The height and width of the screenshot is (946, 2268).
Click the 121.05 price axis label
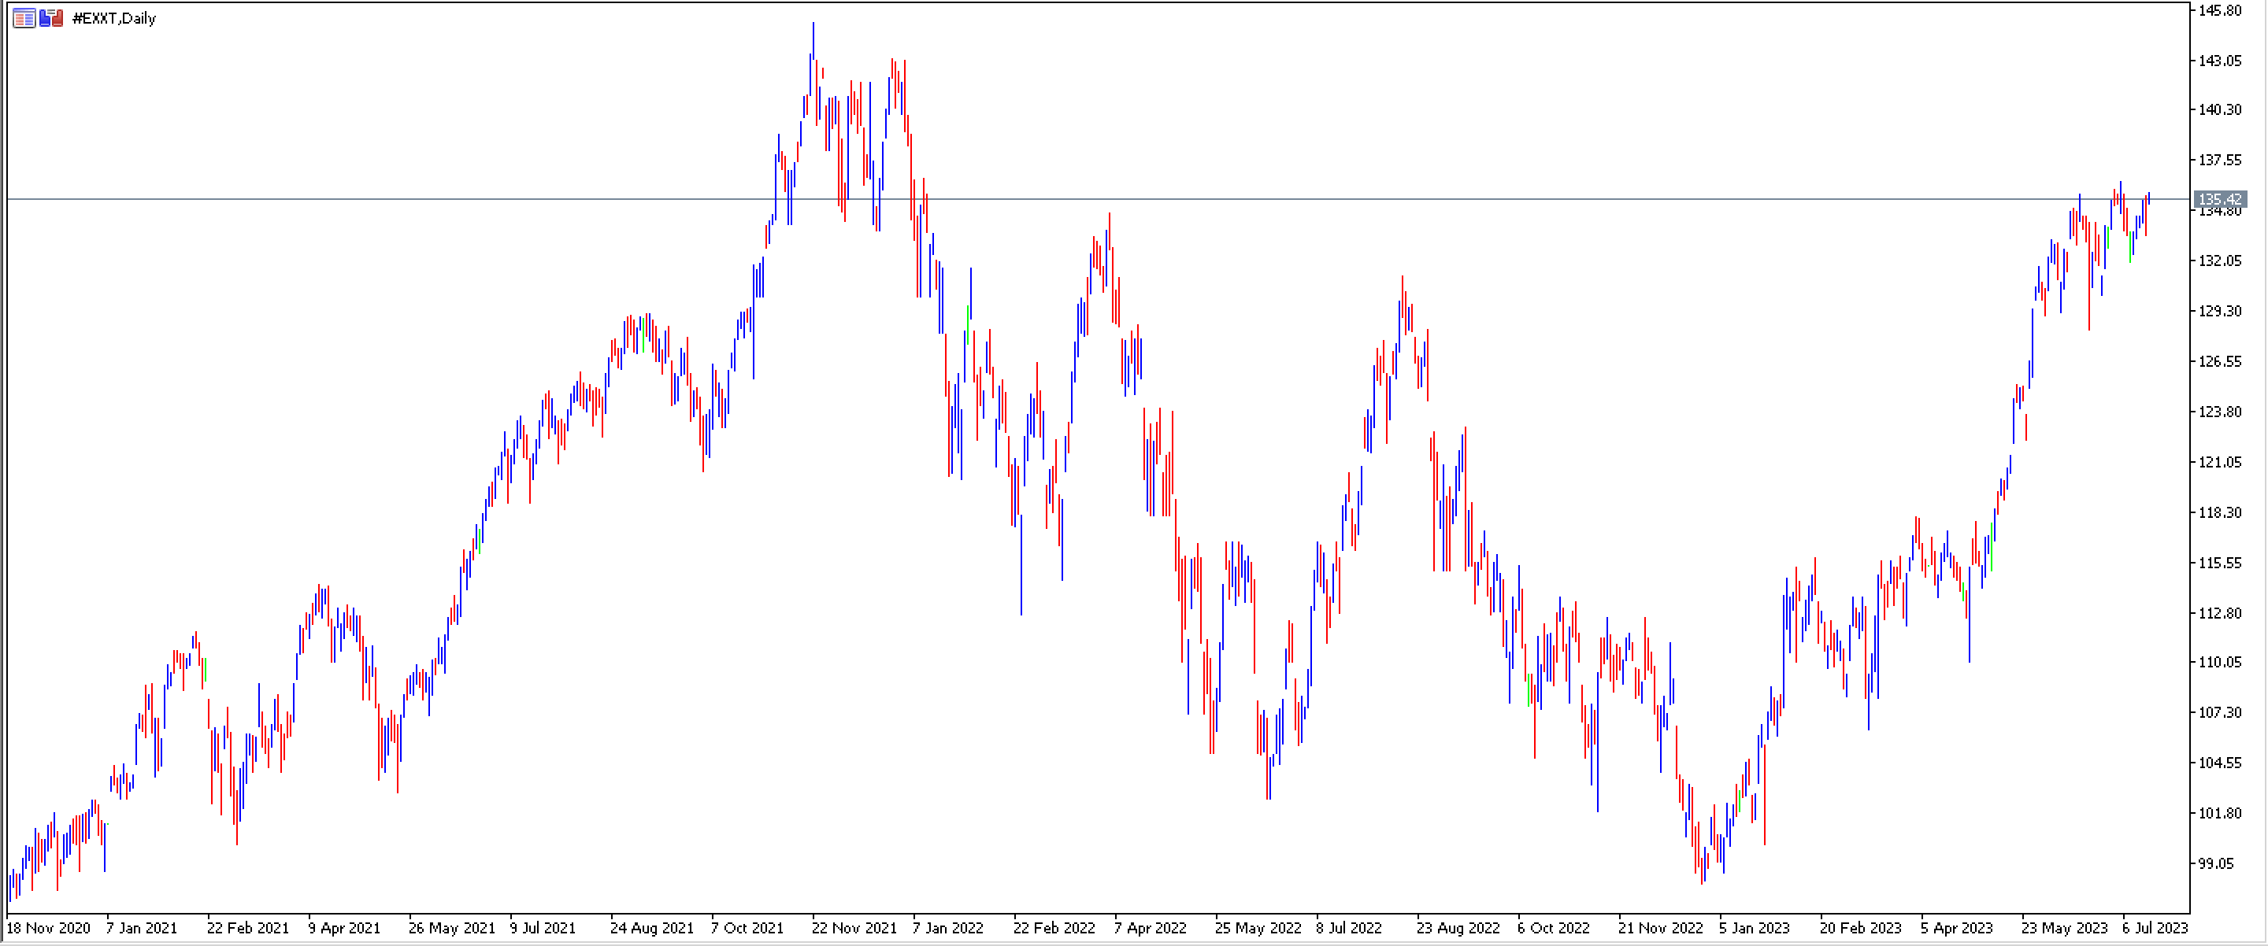[x=2221, y=463]
